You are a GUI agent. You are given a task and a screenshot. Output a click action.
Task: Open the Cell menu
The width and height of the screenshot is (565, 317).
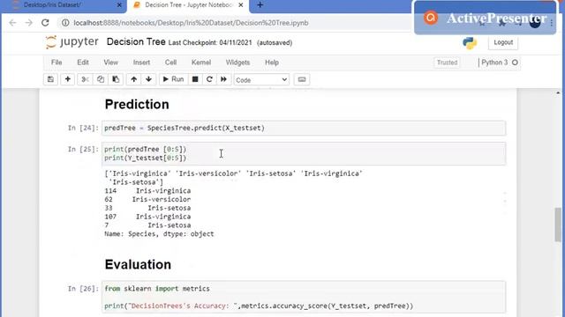pyautogui.click(x=170, y=63)
